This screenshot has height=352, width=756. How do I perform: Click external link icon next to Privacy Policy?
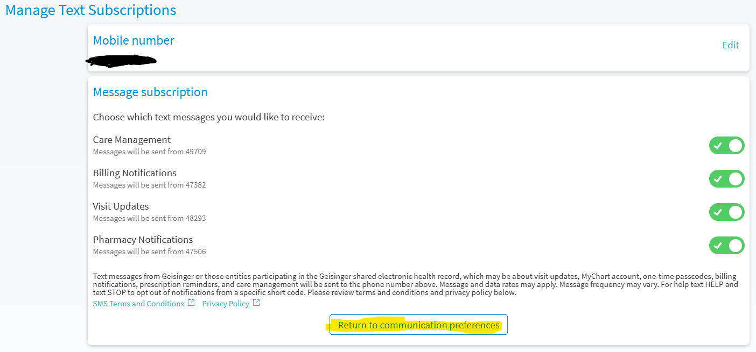(x=256, y=303)
